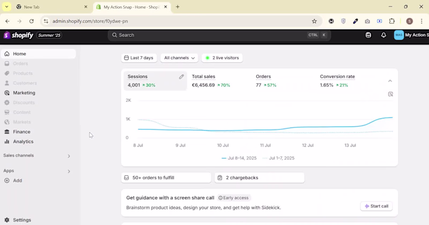Toggle Jul 1–7, 2025 legend series
This screenshot has width=429, height=225.
coord(278,158)
